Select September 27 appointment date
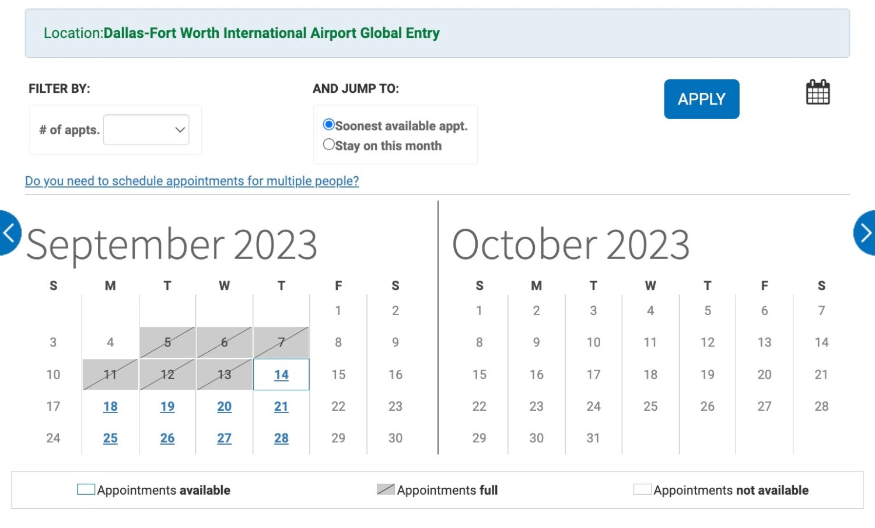This screenshot has width=875, height=528. tap(224, 438)
